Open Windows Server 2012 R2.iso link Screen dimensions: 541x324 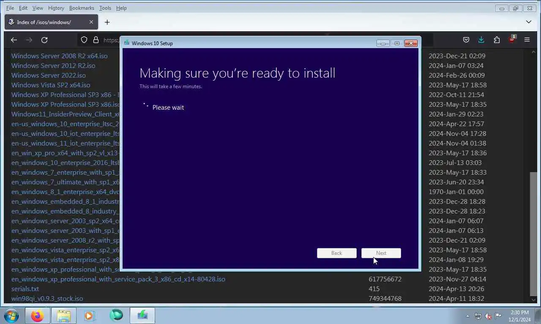53,65
